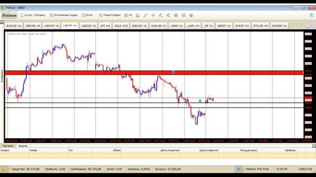
Task: Switch to the WTI H4 chart tab
Action: 105,26
